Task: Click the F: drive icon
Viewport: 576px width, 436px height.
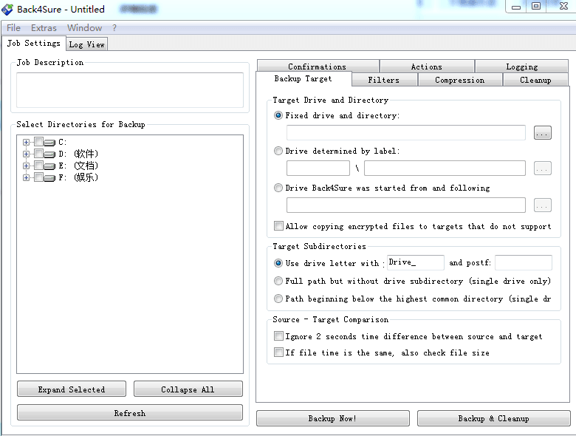Action: click(49, 178)
